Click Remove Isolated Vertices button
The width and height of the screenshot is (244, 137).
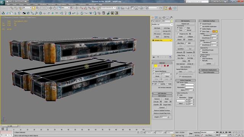coord(162,110)
